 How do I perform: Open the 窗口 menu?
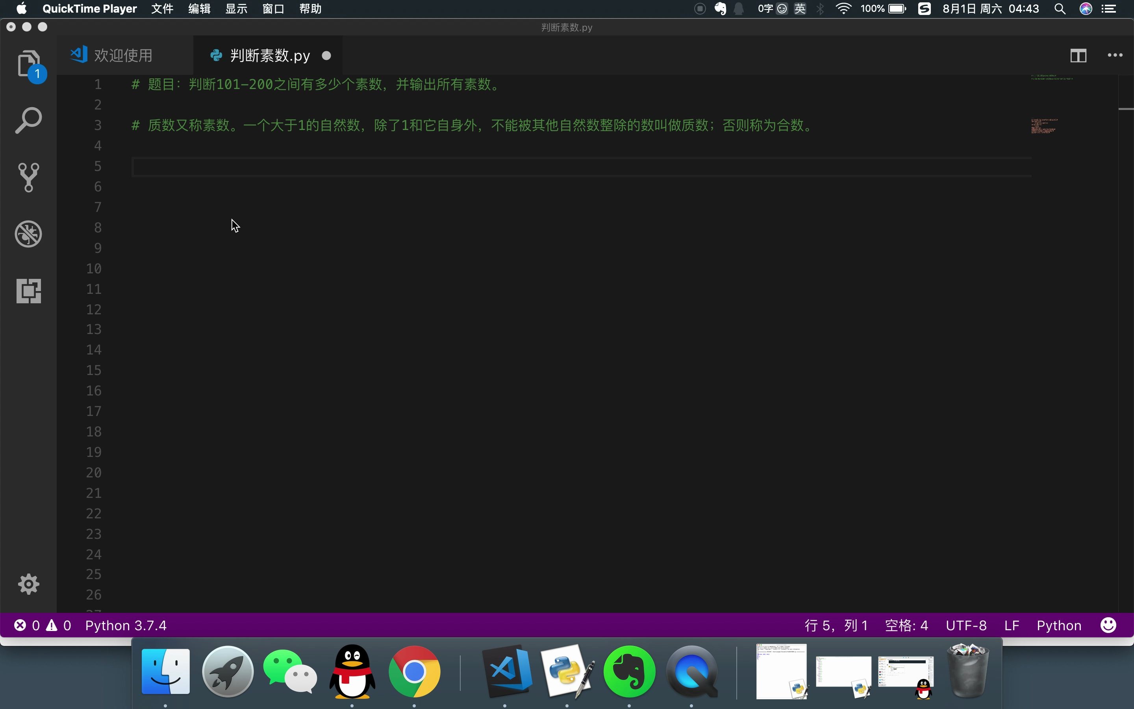[x=273, y=9]
